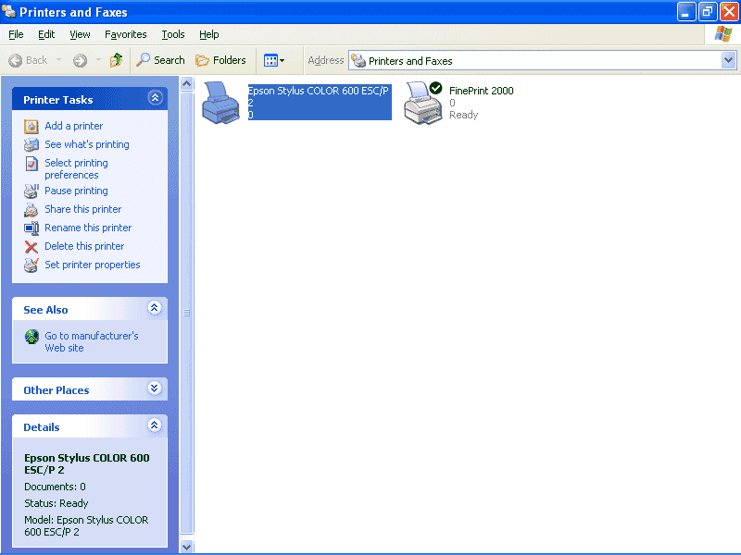The height and width of the screenshot is (555, 741).
Task: Click the Up folder toolbar icon
Action: click(116, 60)
